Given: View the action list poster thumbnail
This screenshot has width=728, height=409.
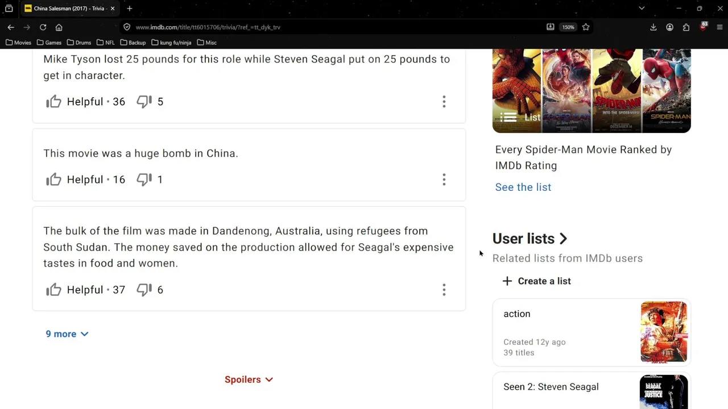Looking at the screenshot, I should tap(664, 332).
